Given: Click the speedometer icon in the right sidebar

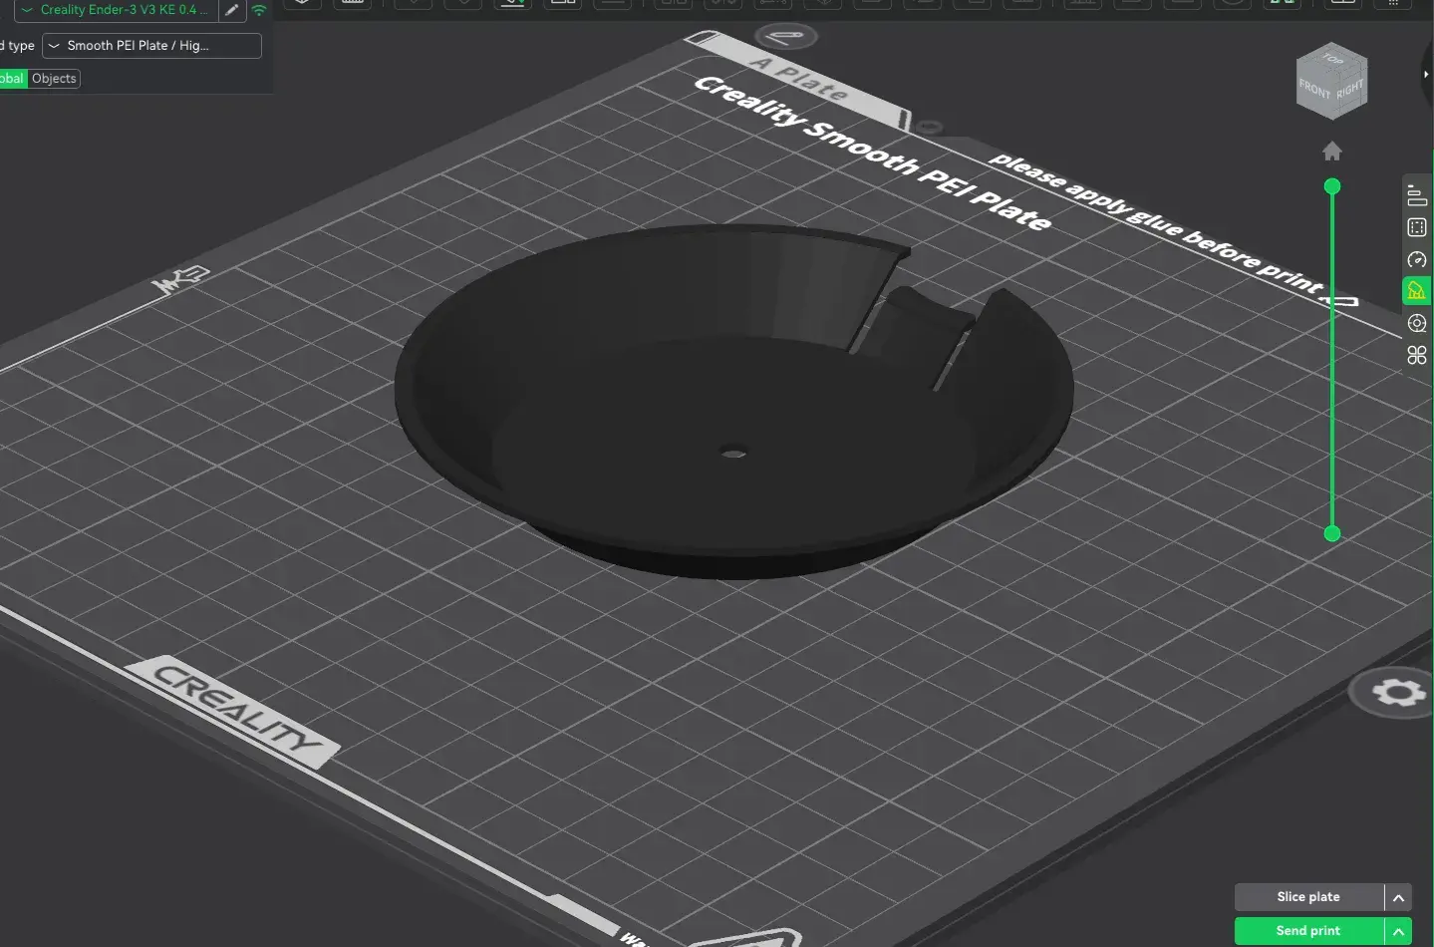Looking at the screenshot, I should (x=1417, y=259).
